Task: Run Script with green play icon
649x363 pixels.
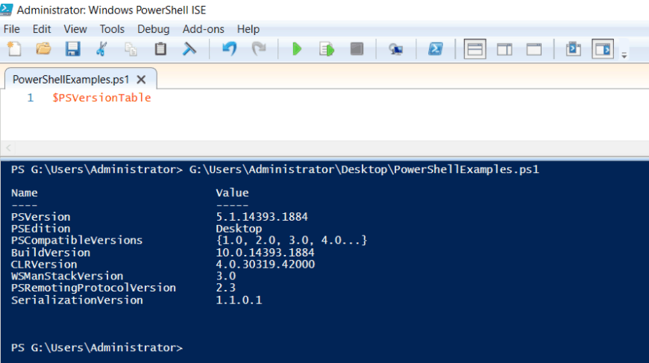Action: pyautogui.click(x=297, y=49)
